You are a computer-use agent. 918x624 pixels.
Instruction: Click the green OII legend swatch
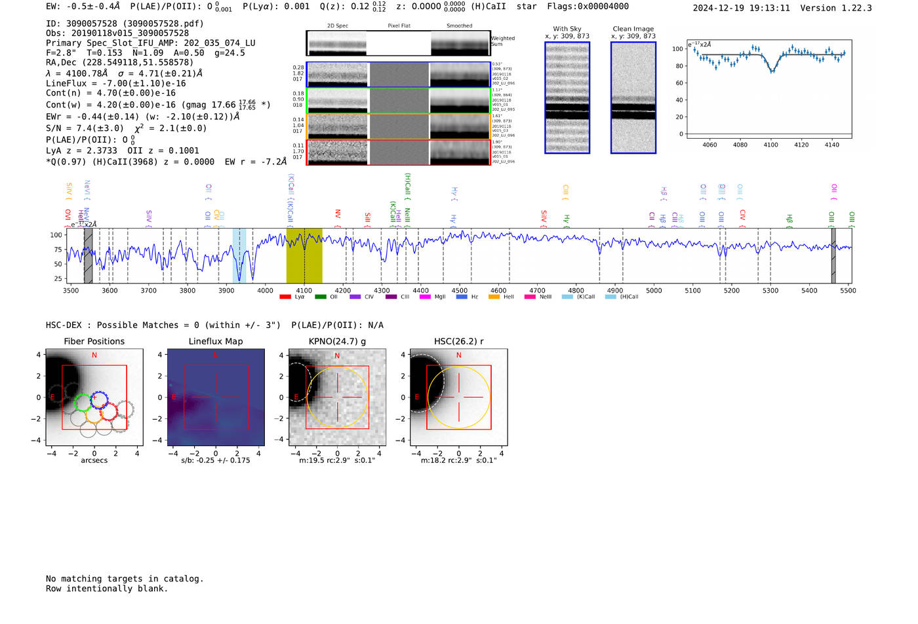(320, 297)
